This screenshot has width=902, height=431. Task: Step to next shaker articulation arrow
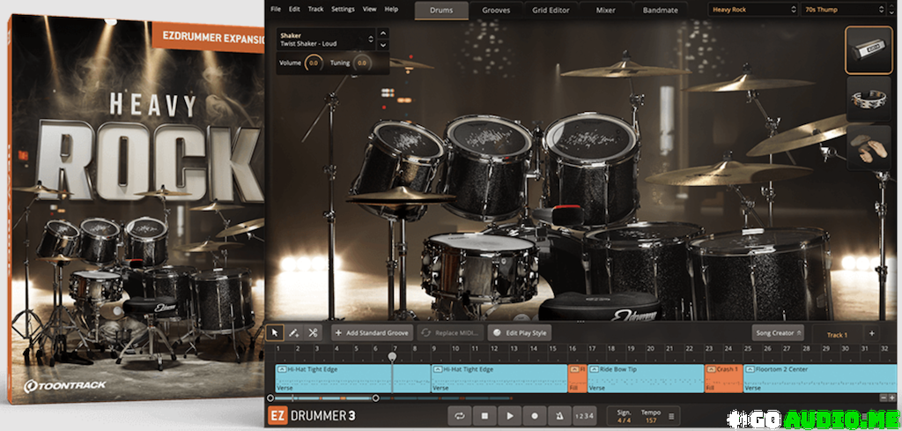[383, 45]
